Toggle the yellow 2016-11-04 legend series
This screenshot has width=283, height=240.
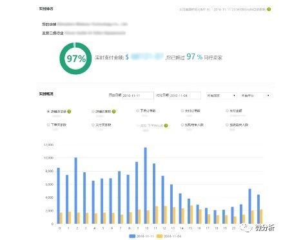point(169,236)
